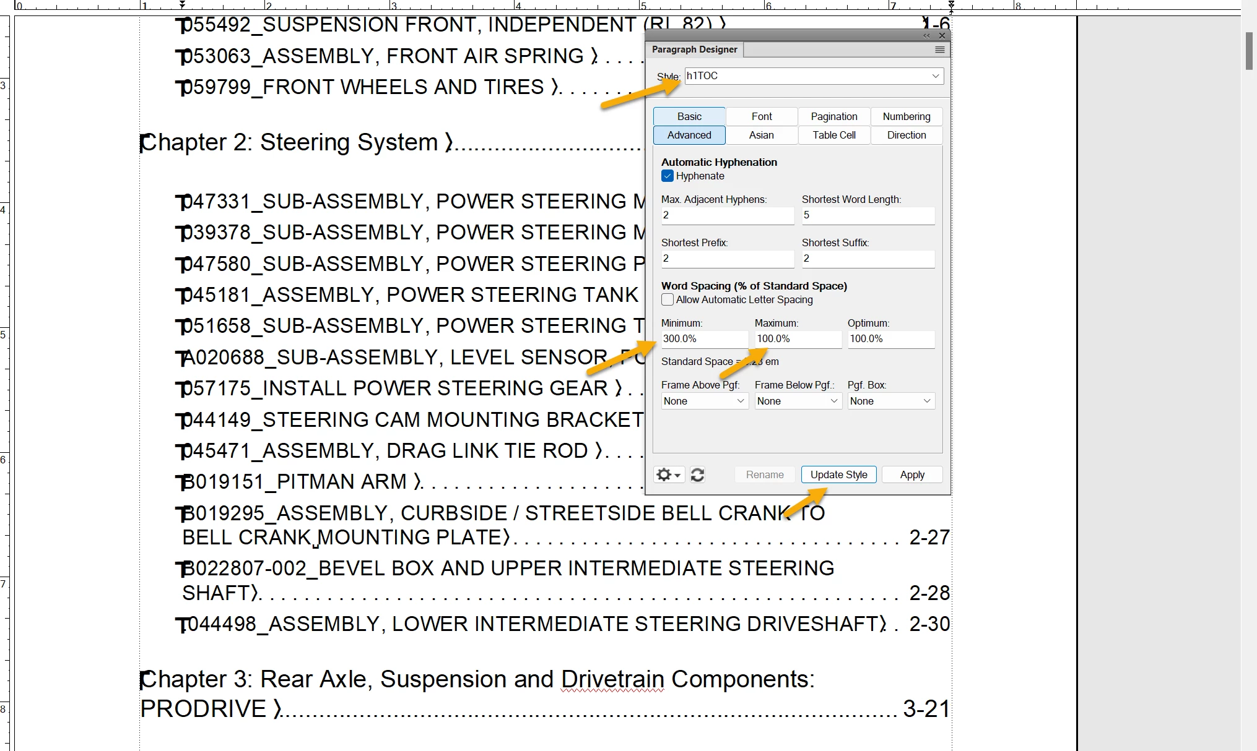Select the Table Cell tab
Screen dimensions: 1257x751
pos(834,135)
